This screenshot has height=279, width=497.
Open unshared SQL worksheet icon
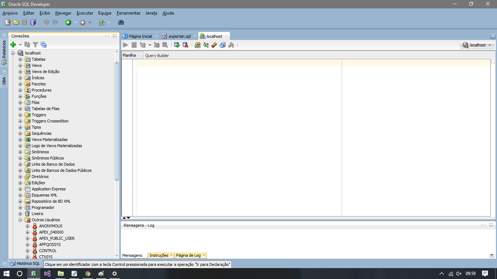coord(198,45)
